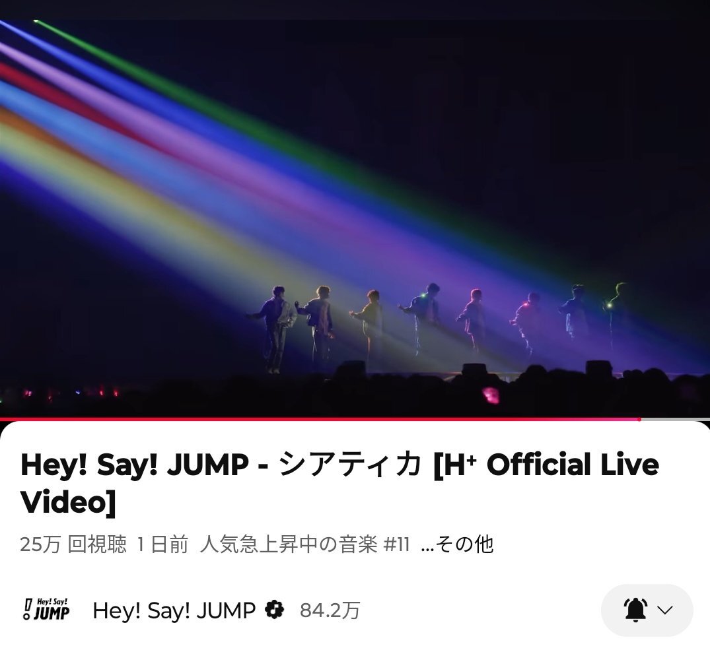Click the verified badge beside channel name
Image resolution: width=710 pixels, height=652 pixels.
pos(274,610)
